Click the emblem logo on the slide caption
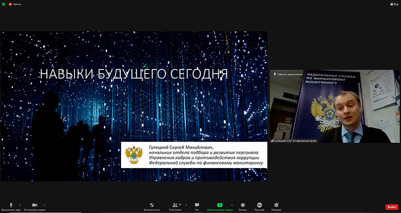 [134, 155]
